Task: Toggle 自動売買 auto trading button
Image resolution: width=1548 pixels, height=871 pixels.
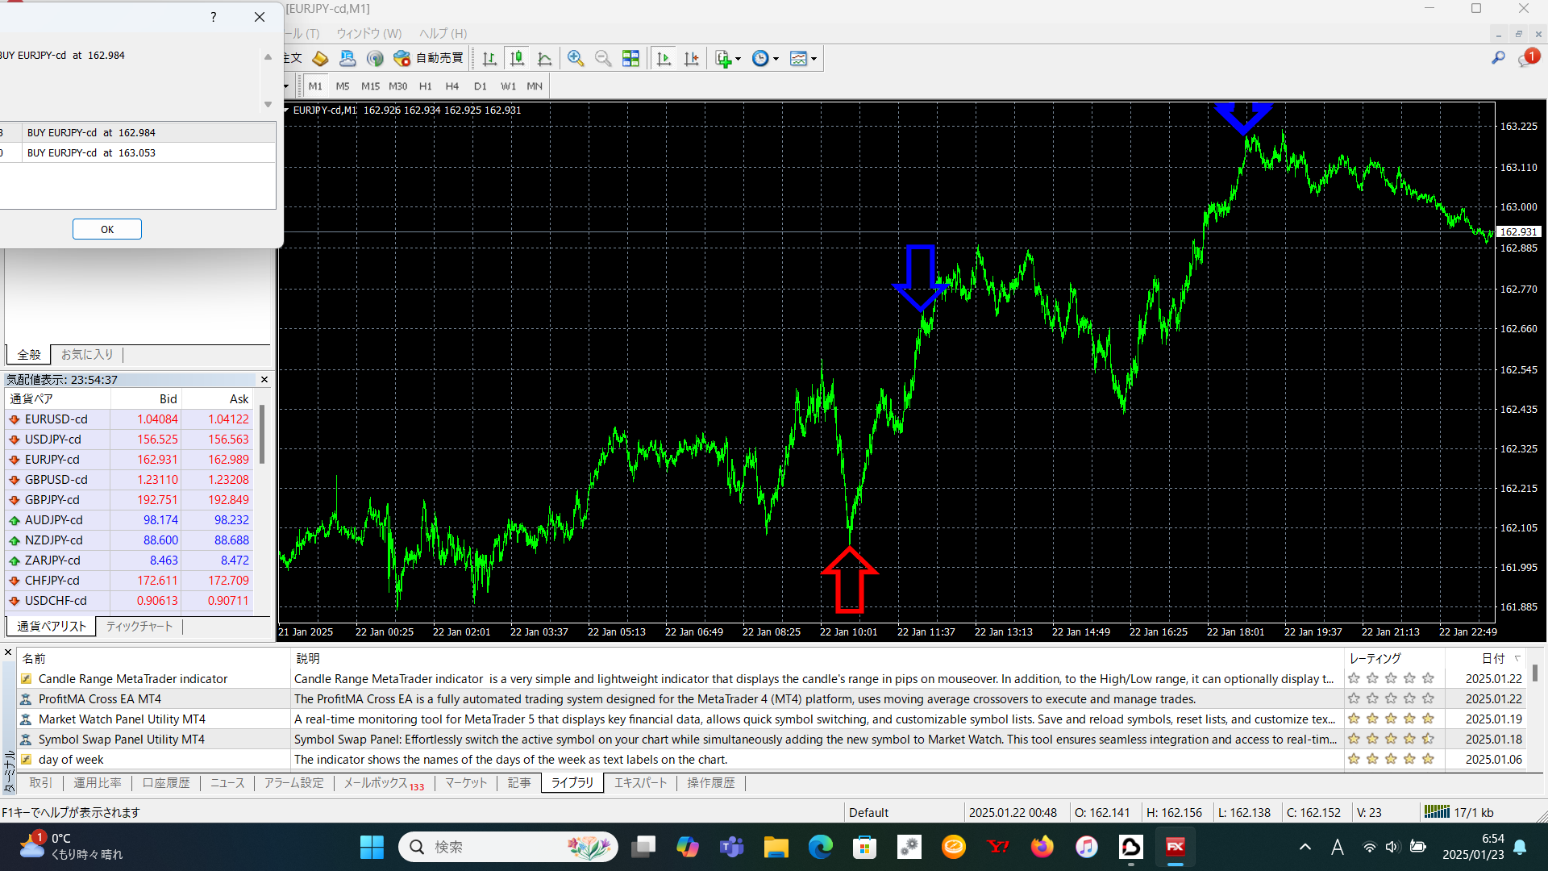Action: pyautogui.click(x=429, y=58)
